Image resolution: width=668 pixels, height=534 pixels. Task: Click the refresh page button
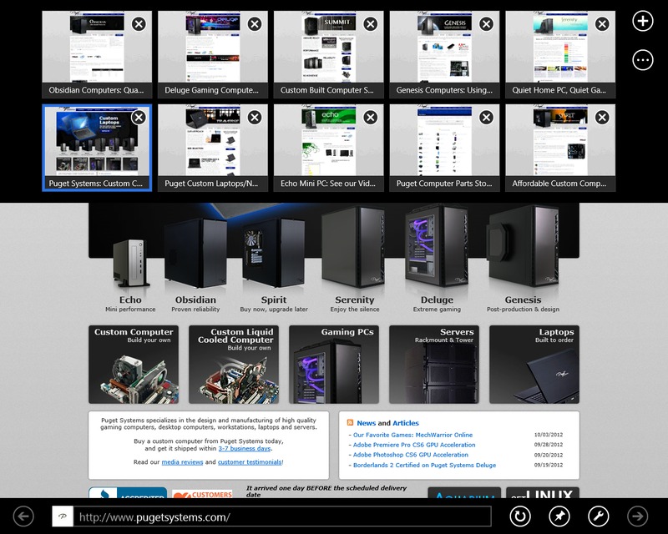click(520, 516)
